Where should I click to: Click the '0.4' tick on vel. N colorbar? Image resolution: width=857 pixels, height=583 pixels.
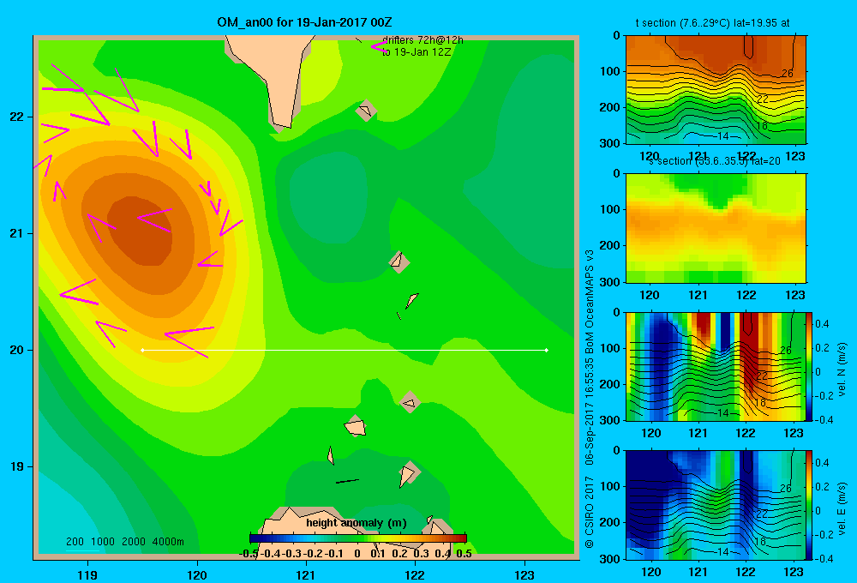pos(823,324)
